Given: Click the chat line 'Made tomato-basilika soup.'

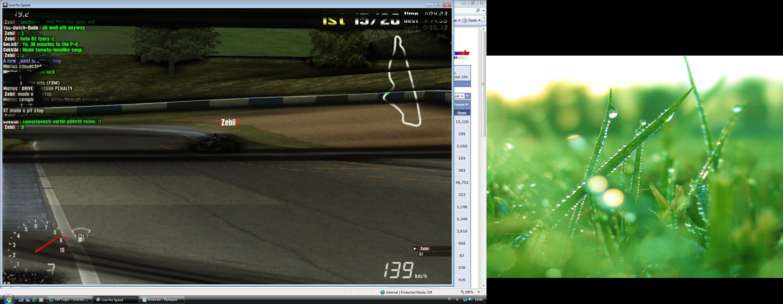Looking at the screenshot, I should coord(43,50).
